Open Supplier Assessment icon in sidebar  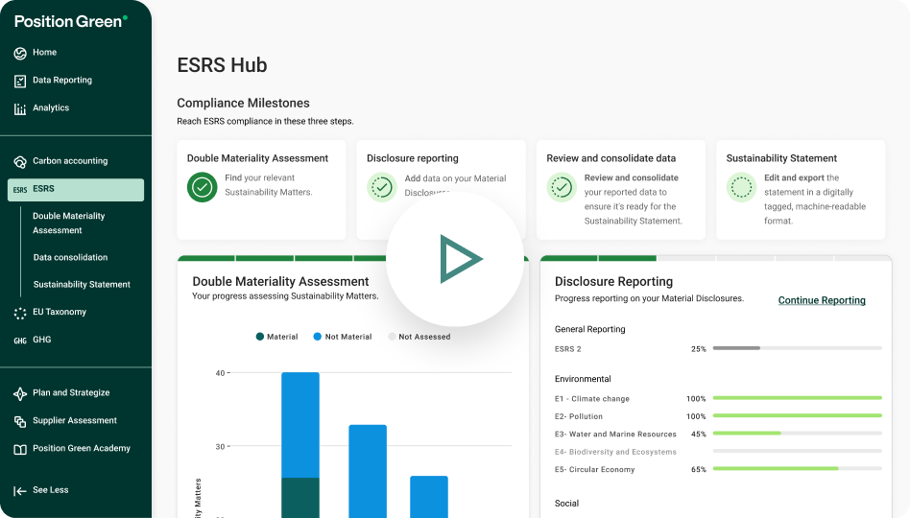click(20, 421)
